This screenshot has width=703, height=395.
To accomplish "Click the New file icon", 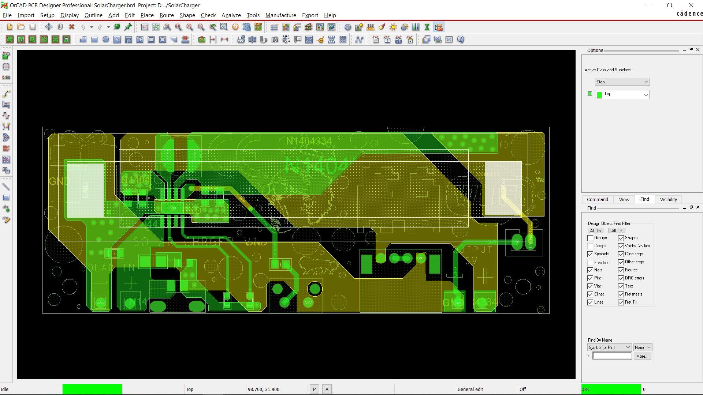I will point(10,27).
